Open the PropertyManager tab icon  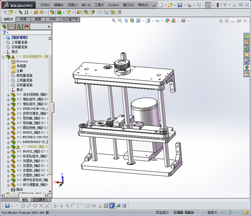click(x=12, y=27)
